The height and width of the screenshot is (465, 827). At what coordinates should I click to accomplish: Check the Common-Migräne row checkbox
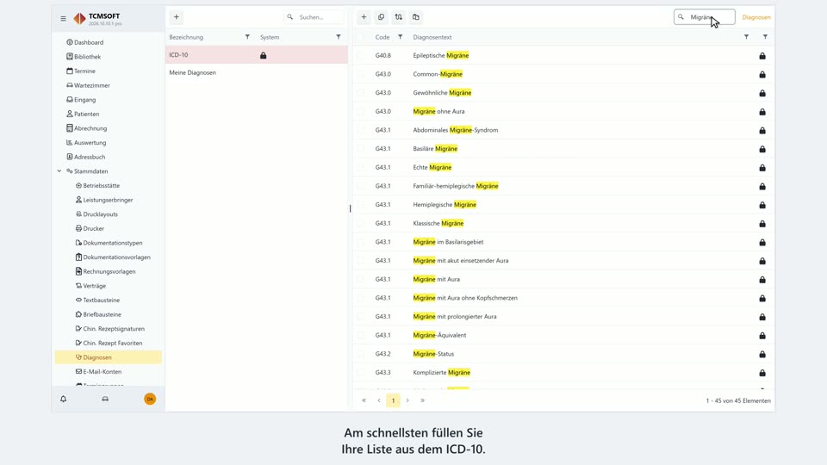361,74
